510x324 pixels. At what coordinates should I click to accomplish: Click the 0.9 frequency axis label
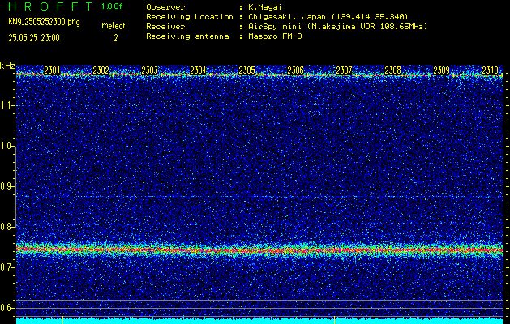coord(6,186)
